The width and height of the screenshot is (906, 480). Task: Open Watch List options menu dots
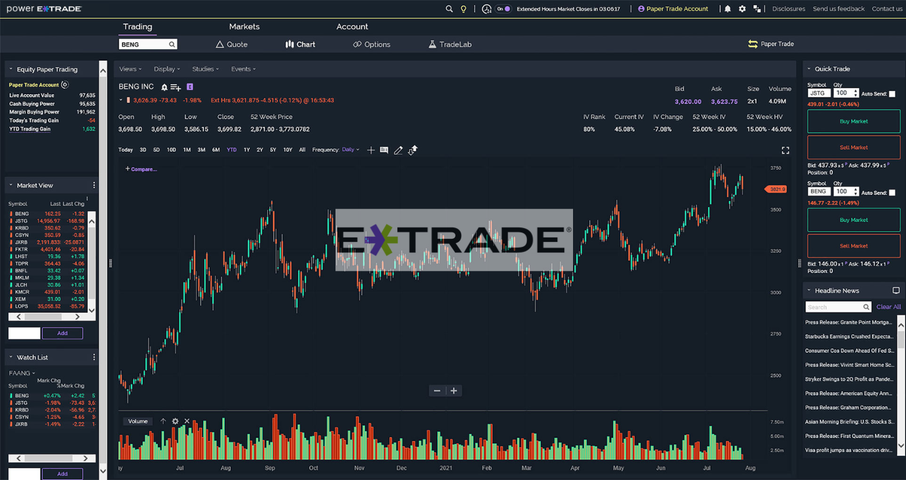(94, 357)
